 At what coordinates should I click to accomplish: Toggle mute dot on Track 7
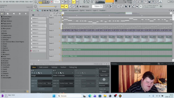(x=60, y=61)
